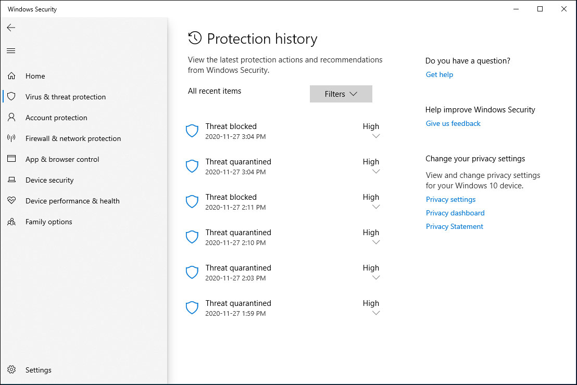The image size is (577, 385).
Task: Expand the Threat quarantined 1:59 PM entry
Action: pyautogui.click(x=376, y=313)
